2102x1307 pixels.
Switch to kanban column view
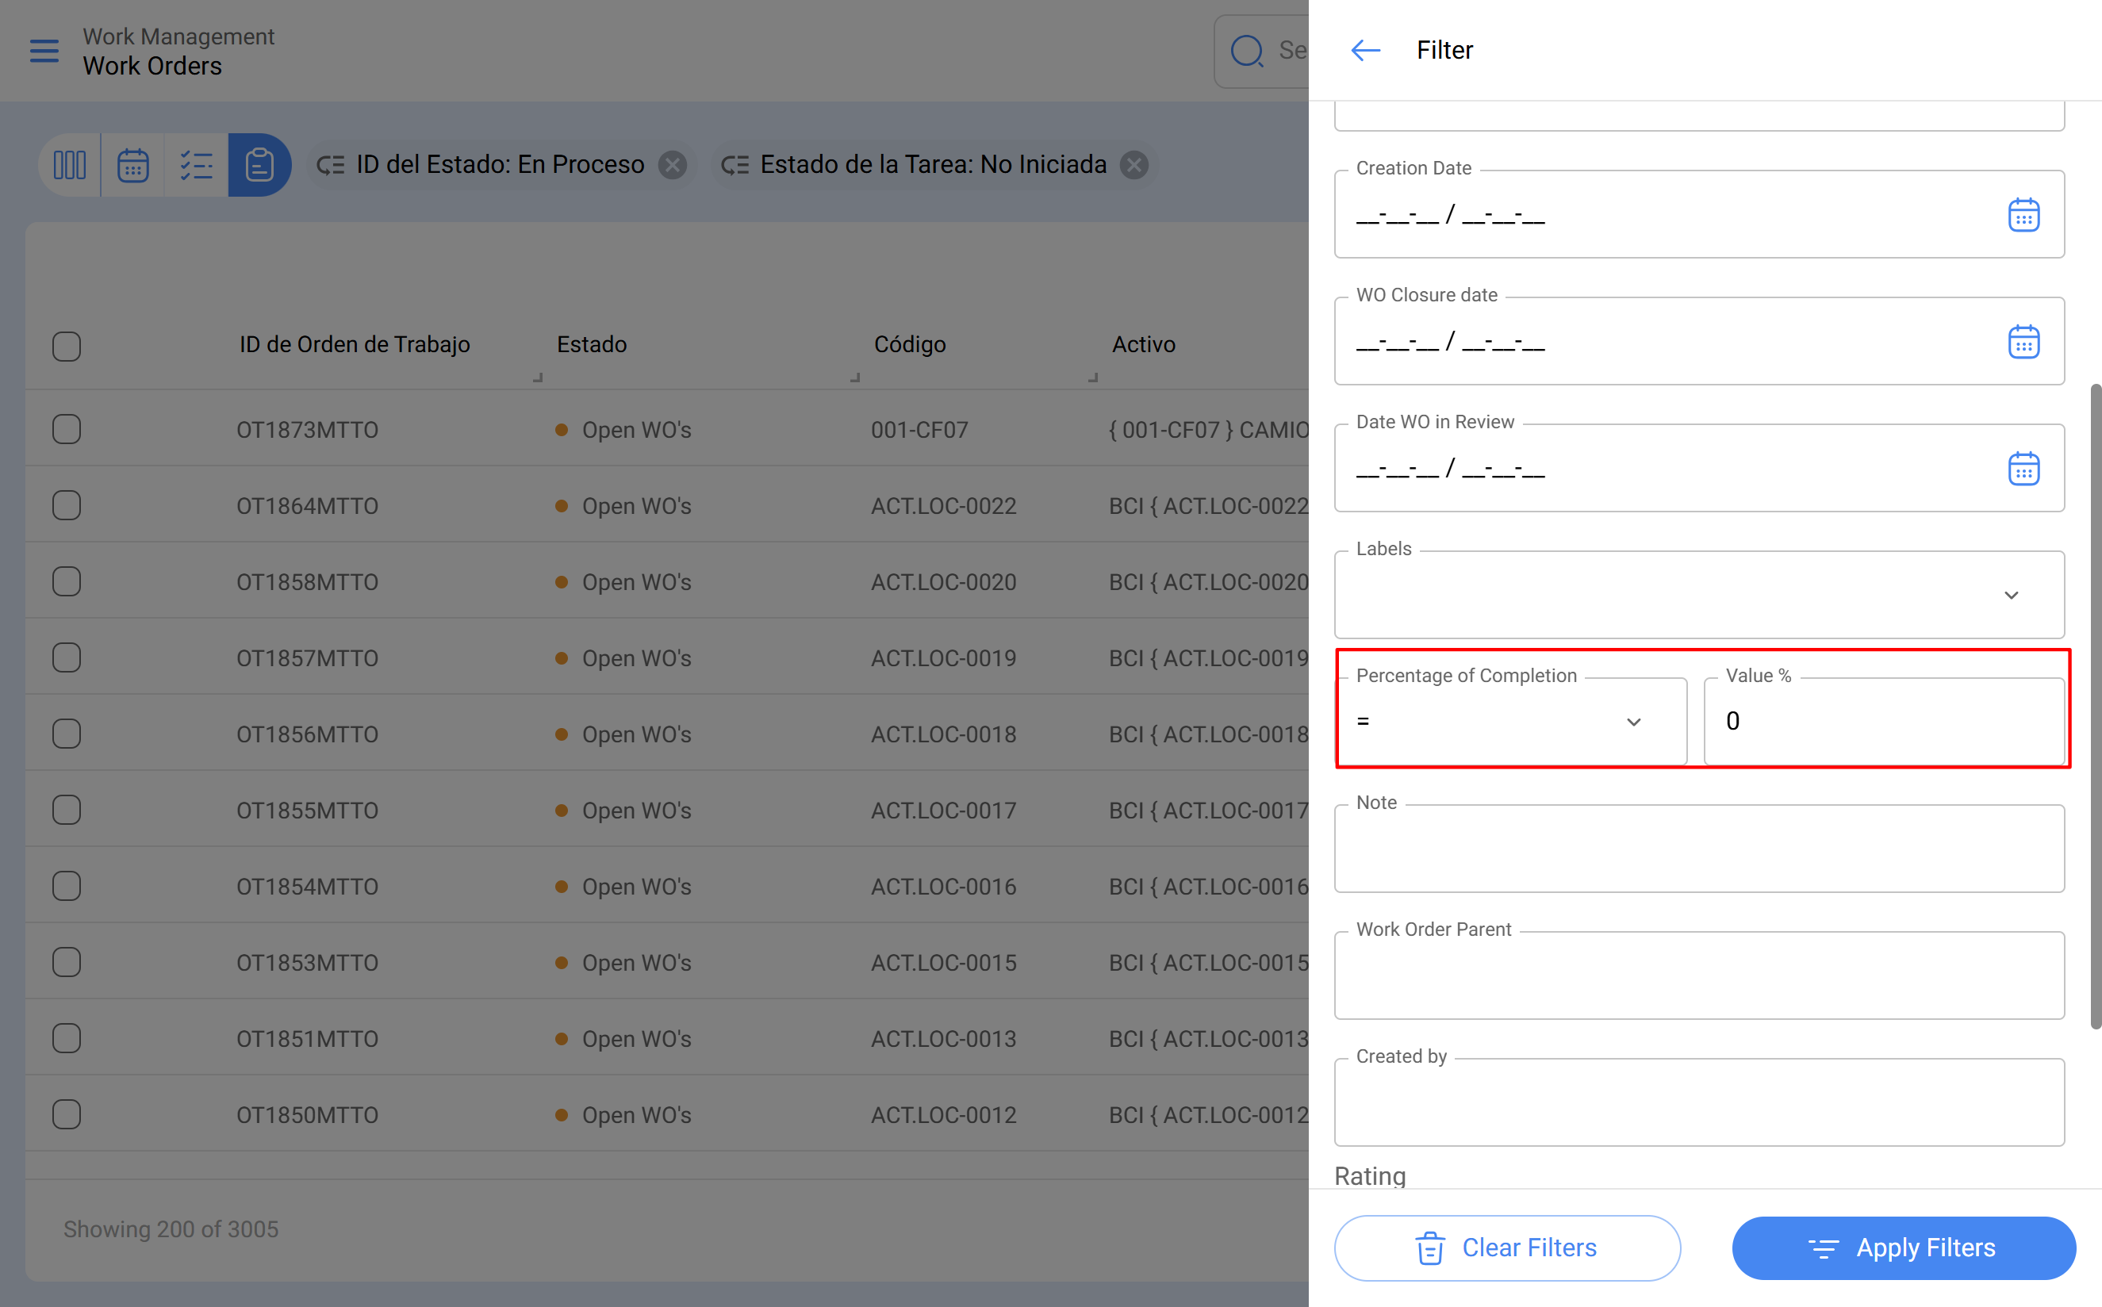point(70,165)
